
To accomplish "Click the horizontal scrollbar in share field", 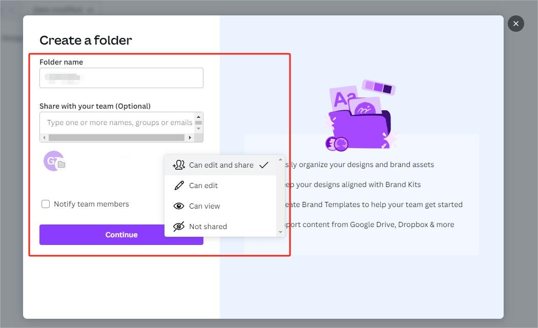I will (116, 138).
